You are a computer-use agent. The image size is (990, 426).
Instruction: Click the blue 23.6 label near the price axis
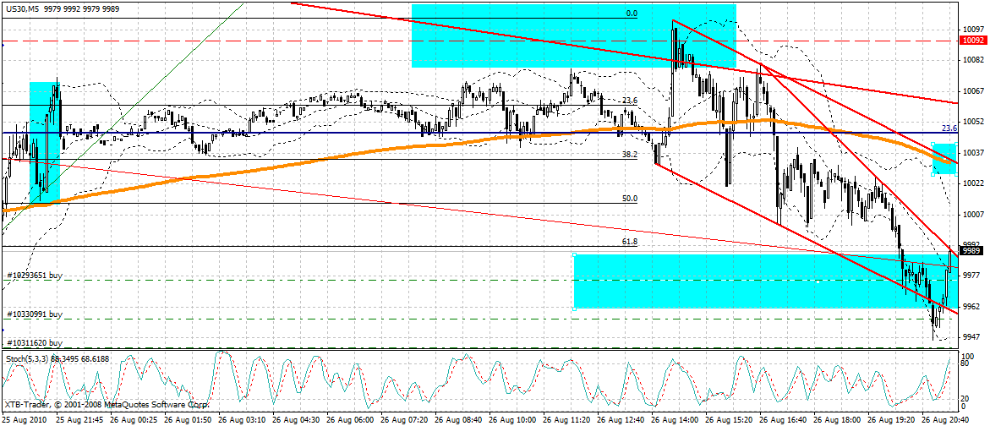[950, 128]
